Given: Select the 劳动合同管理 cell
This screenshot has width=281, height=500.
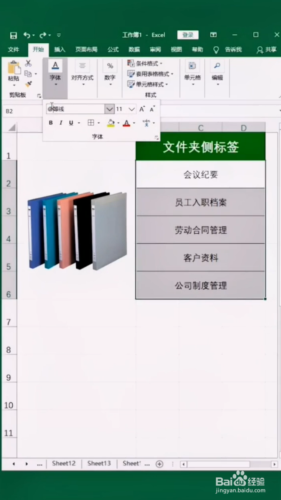Looking at the screenshot, I should (201, 230).
